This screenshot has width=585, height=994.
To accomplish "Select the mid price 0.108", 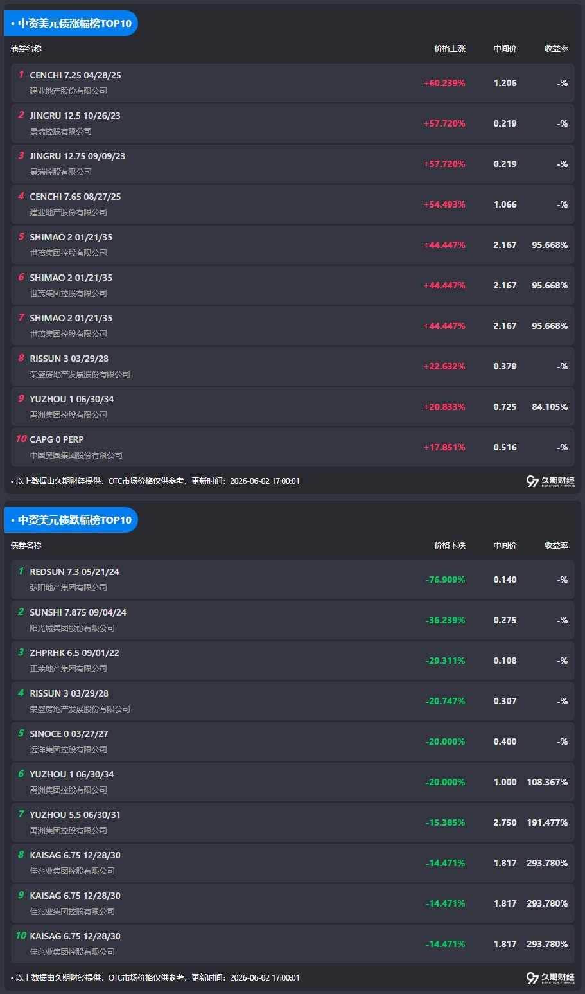I will coord(505,661).
